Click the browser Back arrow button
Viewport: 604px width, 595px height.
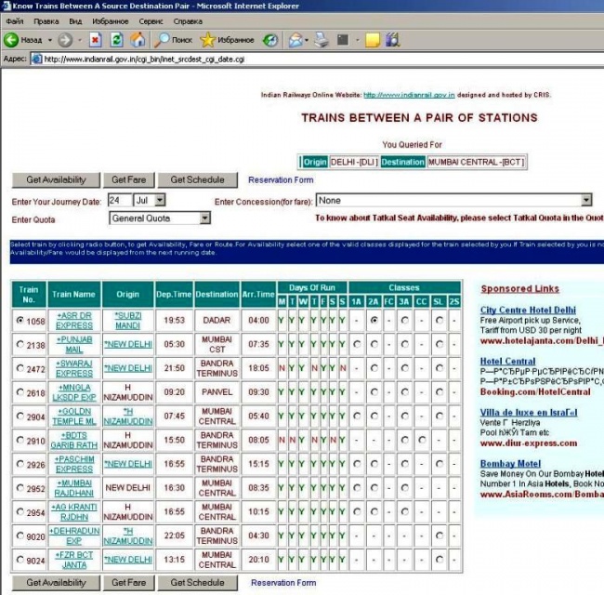(x=13, y=40)
